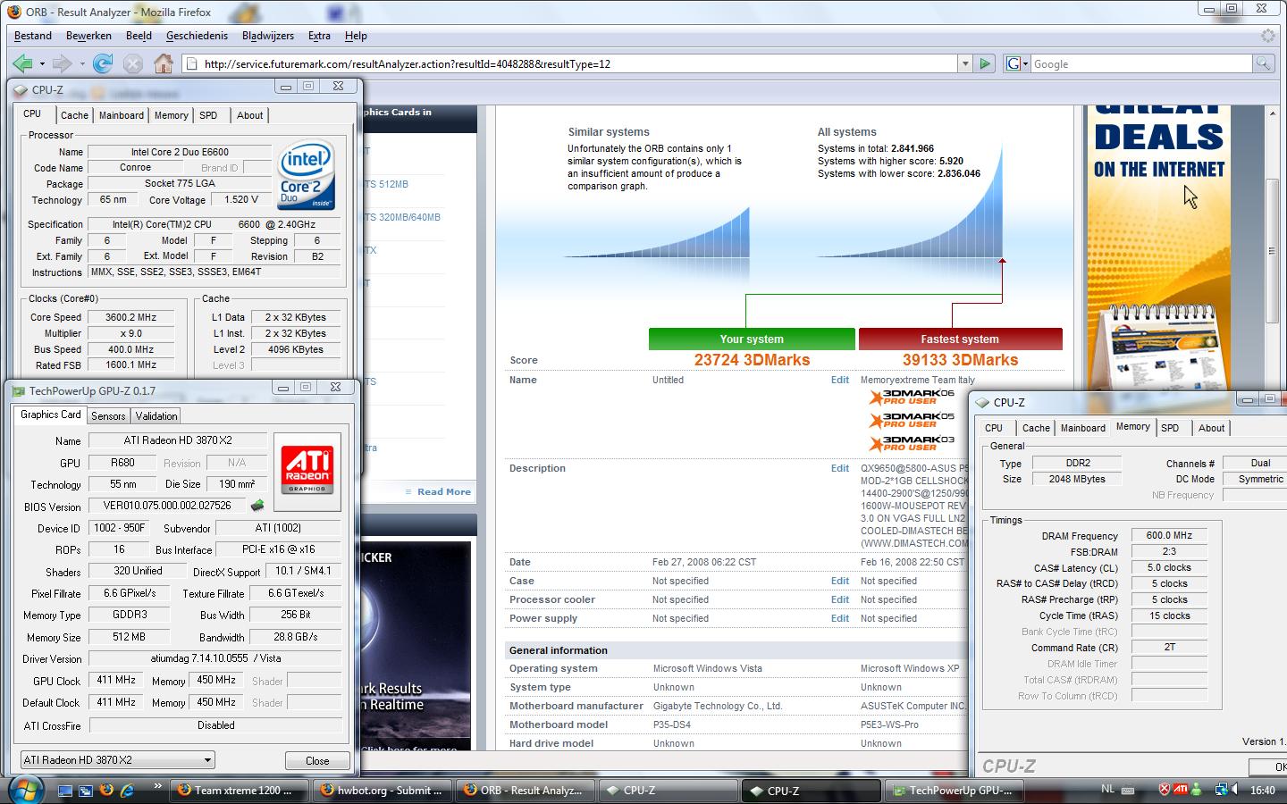The image size is (1287, 804).
Task: Switch to Cache tab in top CPU-Z window
Action: tap(74, 115)
